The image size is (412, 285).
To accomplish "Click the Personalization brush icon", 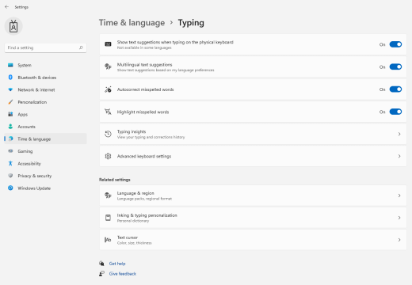I will (10, 102).
